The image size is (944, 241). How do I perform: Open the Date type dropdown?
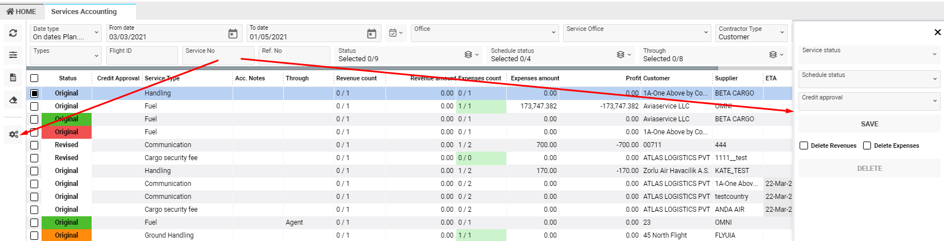coord(65,33)
